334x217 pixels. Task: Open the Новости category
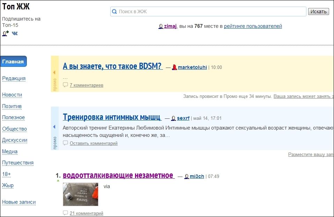12,95
